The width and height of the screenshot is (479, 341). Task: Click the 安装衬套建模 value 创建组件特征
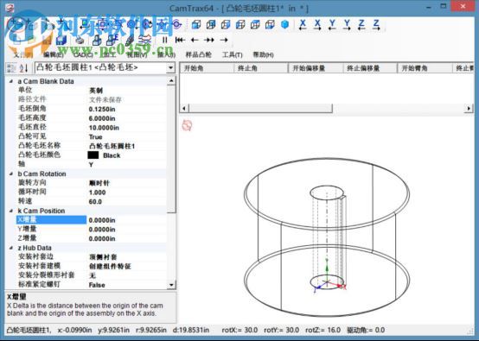click(x=110, y=266)
